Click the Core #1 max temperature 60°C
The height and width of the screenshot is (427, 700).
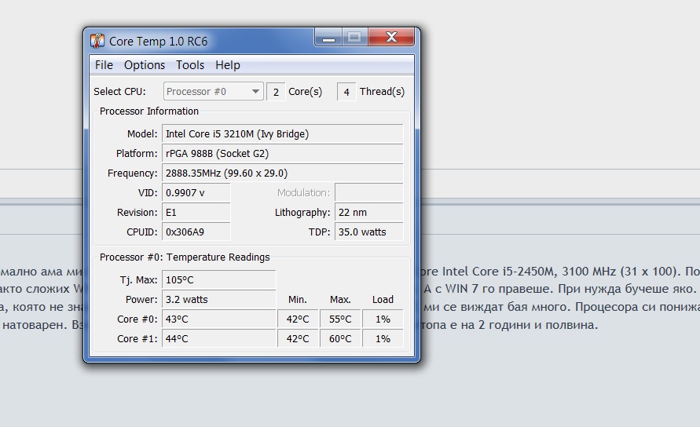pyautogui.click(x=340, y=339)
